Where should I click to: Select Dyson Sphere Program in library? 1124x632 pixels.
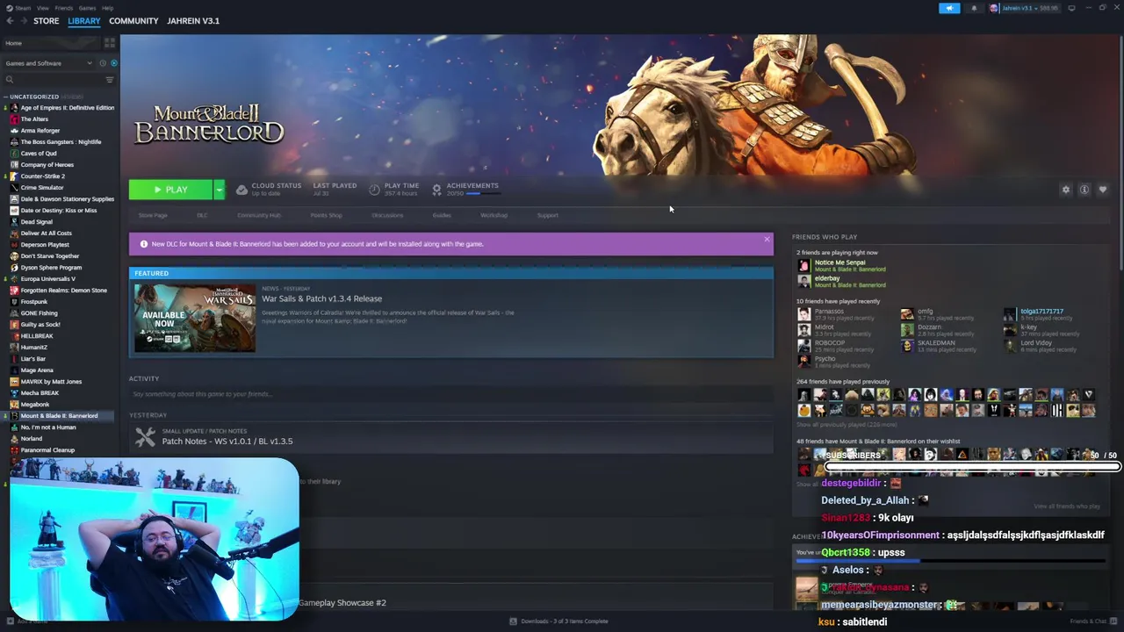pyautogui.click(x=51, y=268)
